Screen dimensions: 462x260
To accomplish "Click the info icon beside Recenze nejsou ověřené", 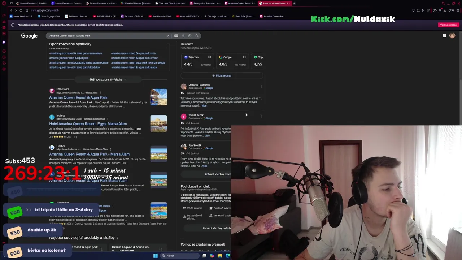I will pyautogui.click(x=211, y=48).
